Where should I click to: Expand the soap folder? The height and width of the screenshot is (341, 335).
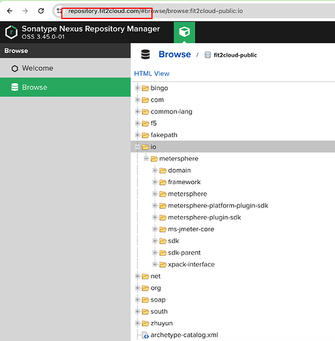[x=137, y=300]
